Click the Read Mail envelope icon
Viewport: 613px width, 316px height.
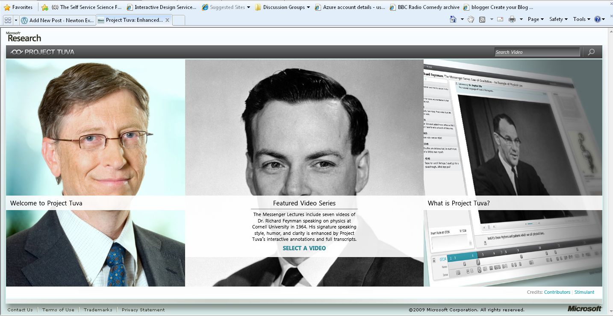(x=500, y=19)
